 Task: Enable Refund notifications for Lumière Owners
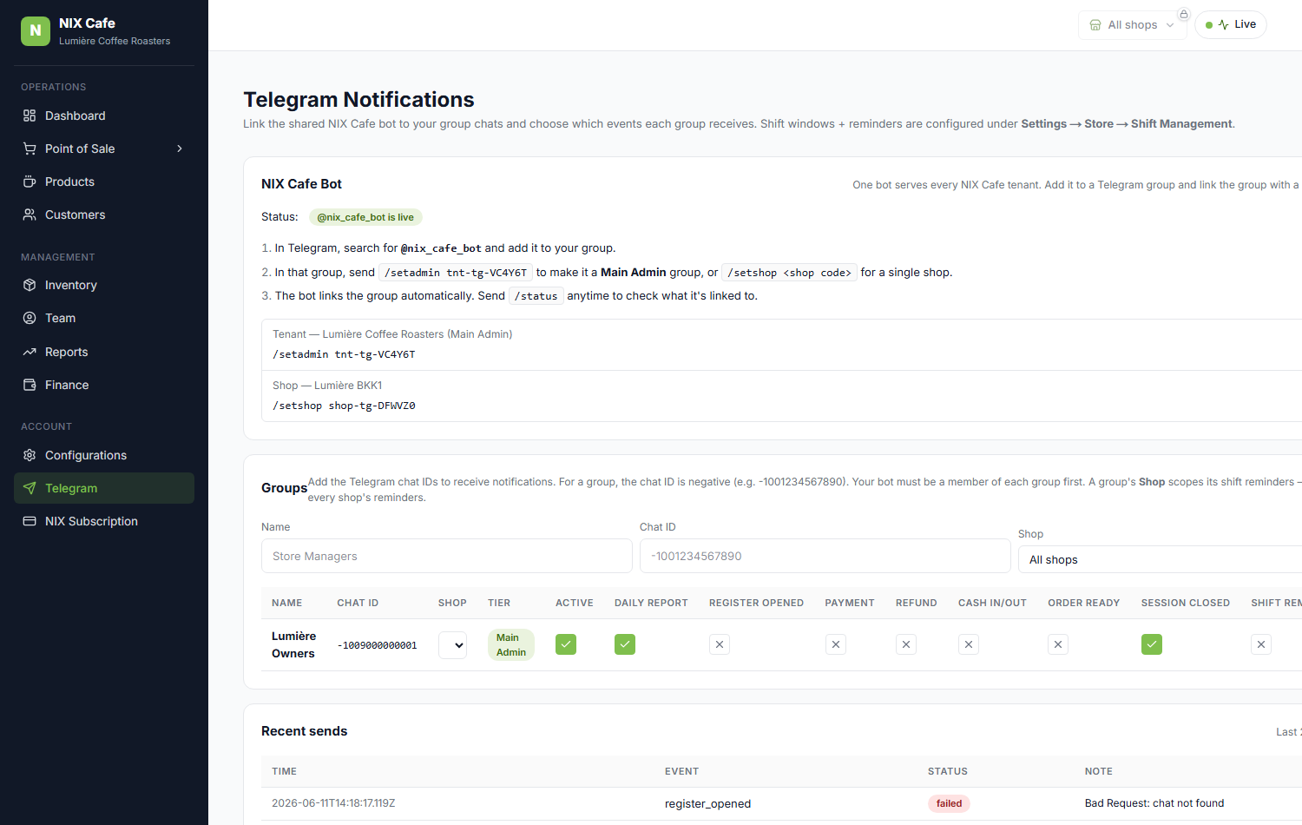(x=906, y=644)
